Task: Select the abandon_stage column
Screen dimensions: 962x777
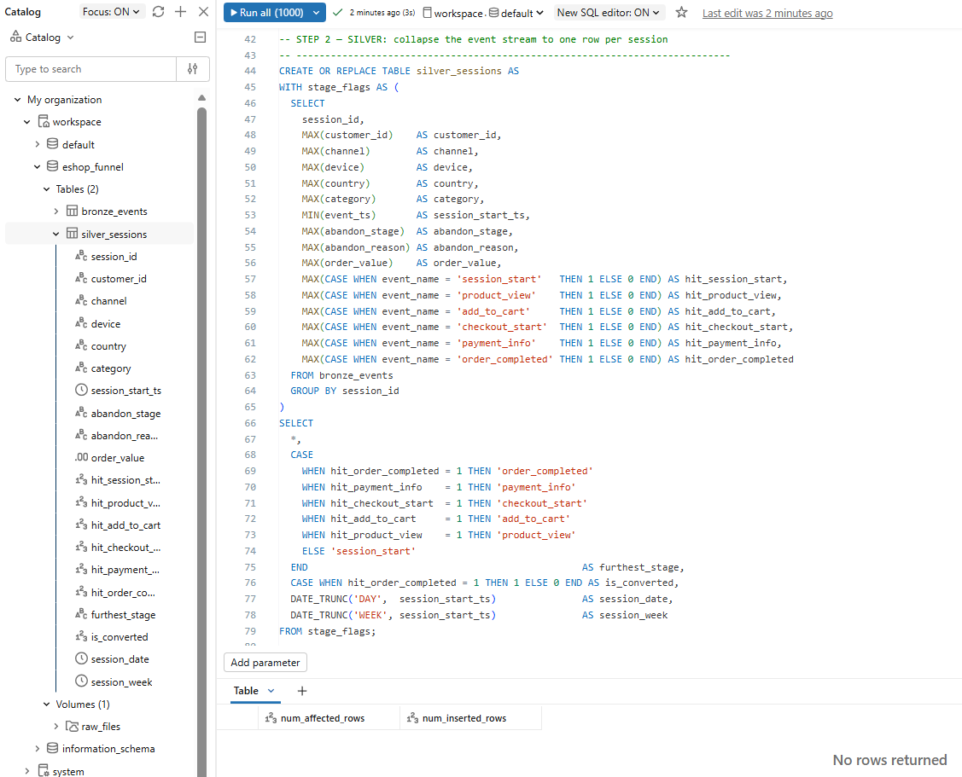Action: coord(125,414)
